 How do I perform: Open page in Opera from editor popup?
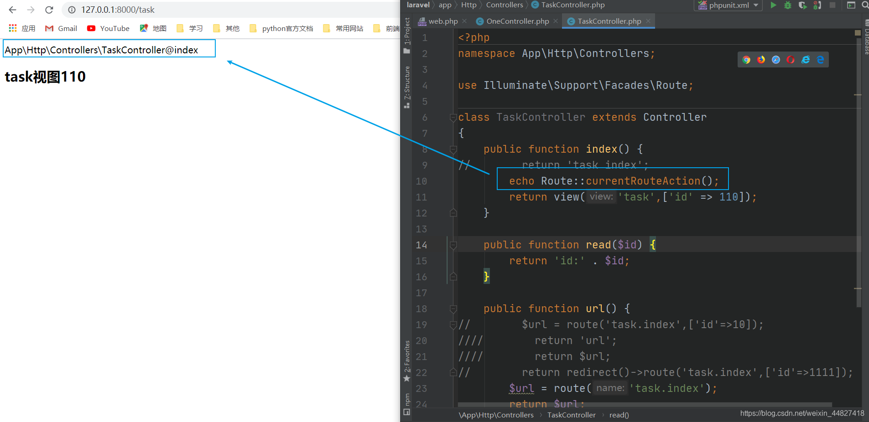(791, 60)
